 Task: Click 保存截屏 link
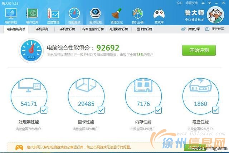[218, 29]
